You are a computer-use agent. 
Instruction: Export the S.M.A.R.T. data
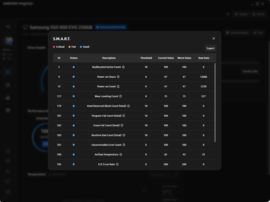point(210,48)
